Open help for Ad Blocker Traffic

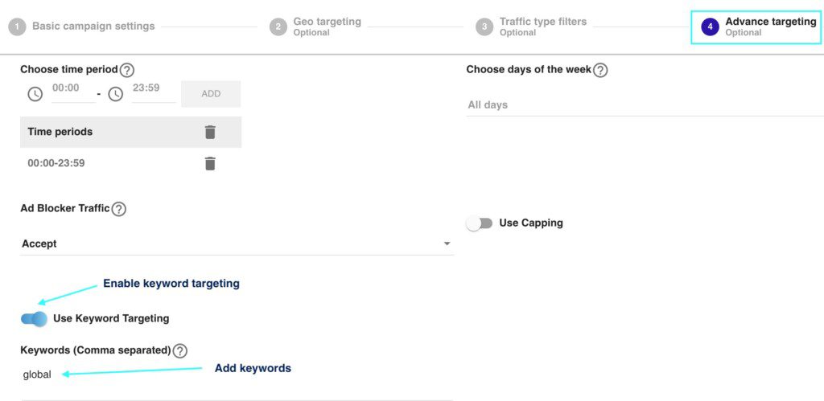[119, 209]
